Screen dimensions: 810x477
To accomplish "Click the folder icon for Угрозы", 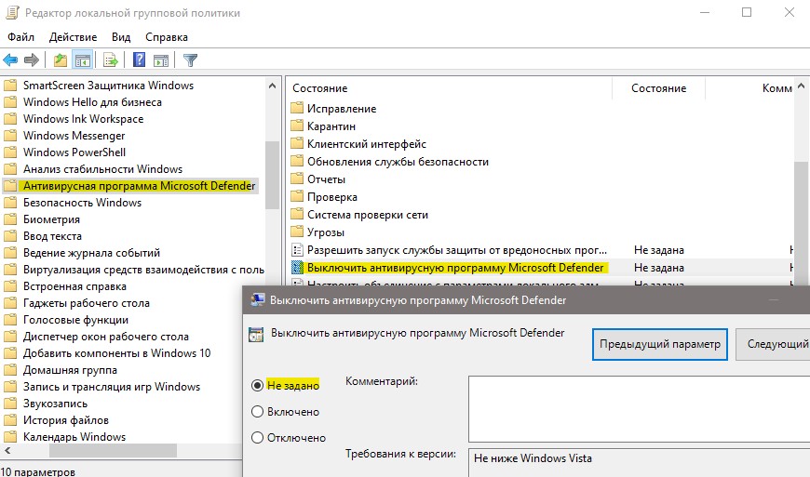I will click(296, 232).
